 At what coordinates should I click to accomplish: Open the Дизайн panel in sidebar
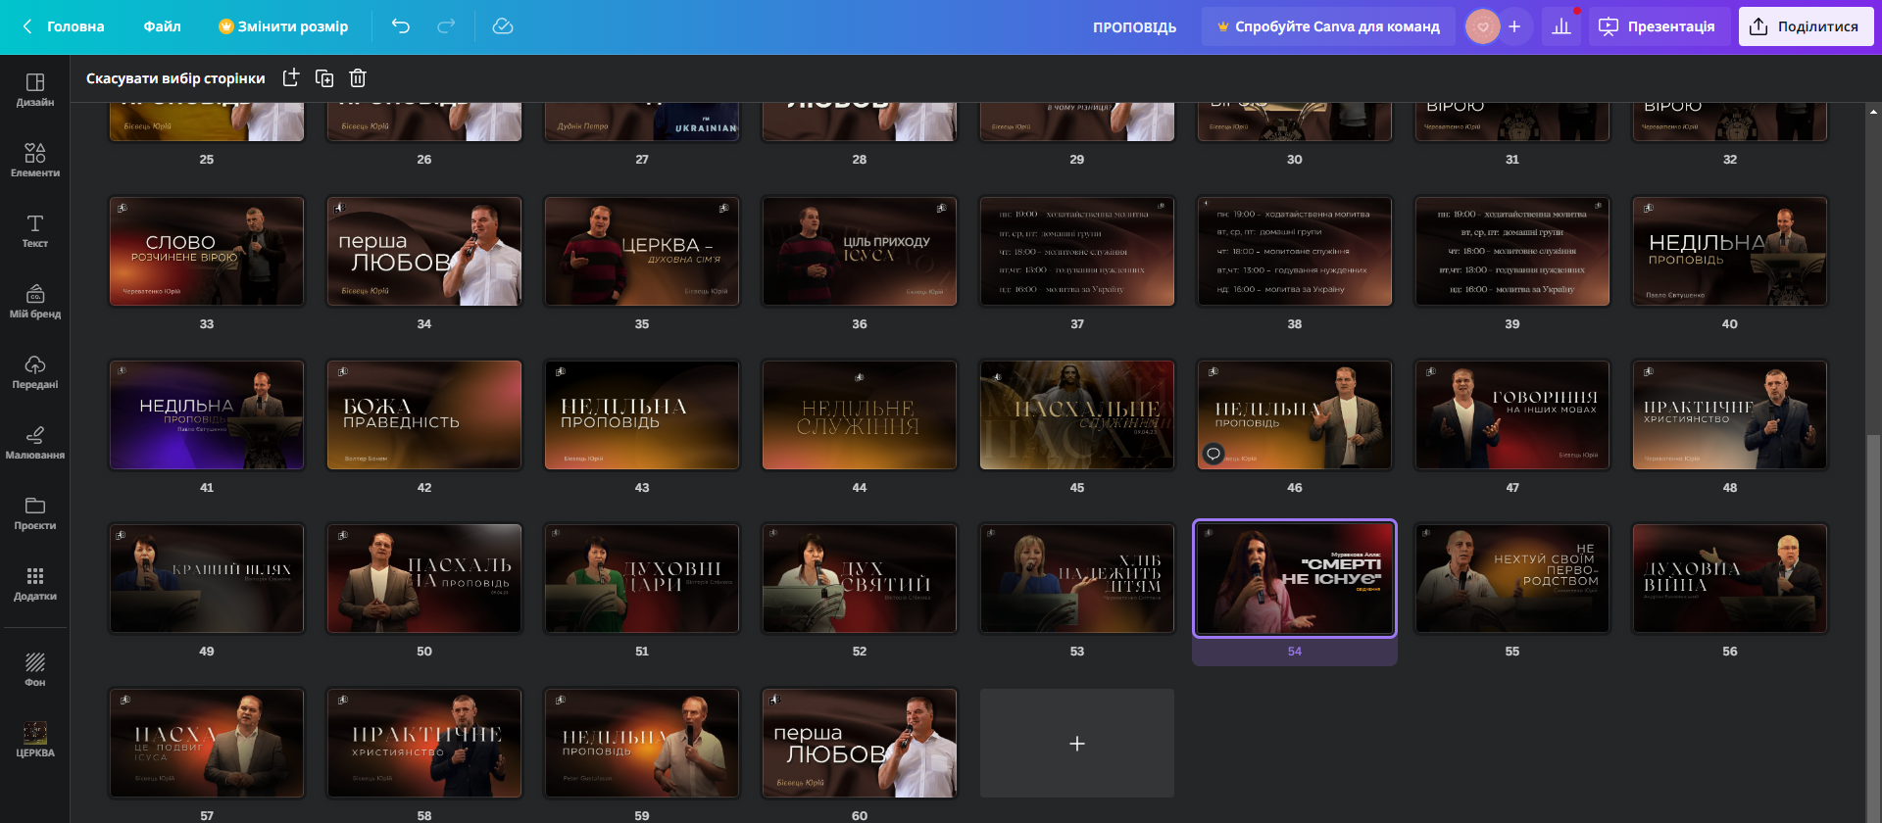[34, 89]
